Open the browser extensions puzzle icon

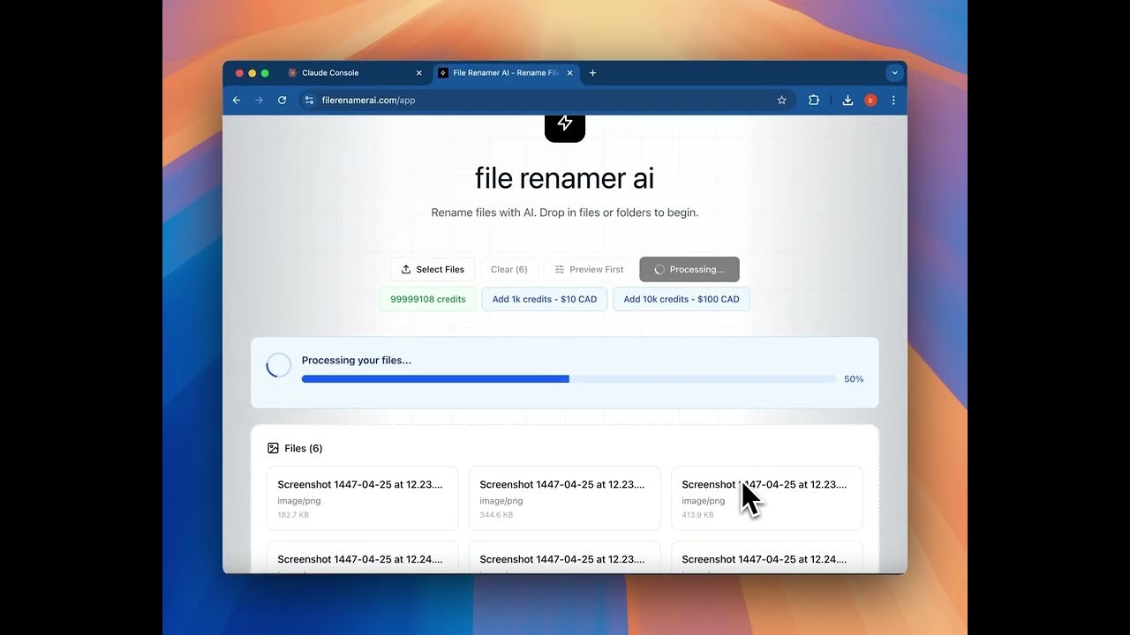(813, 100)
